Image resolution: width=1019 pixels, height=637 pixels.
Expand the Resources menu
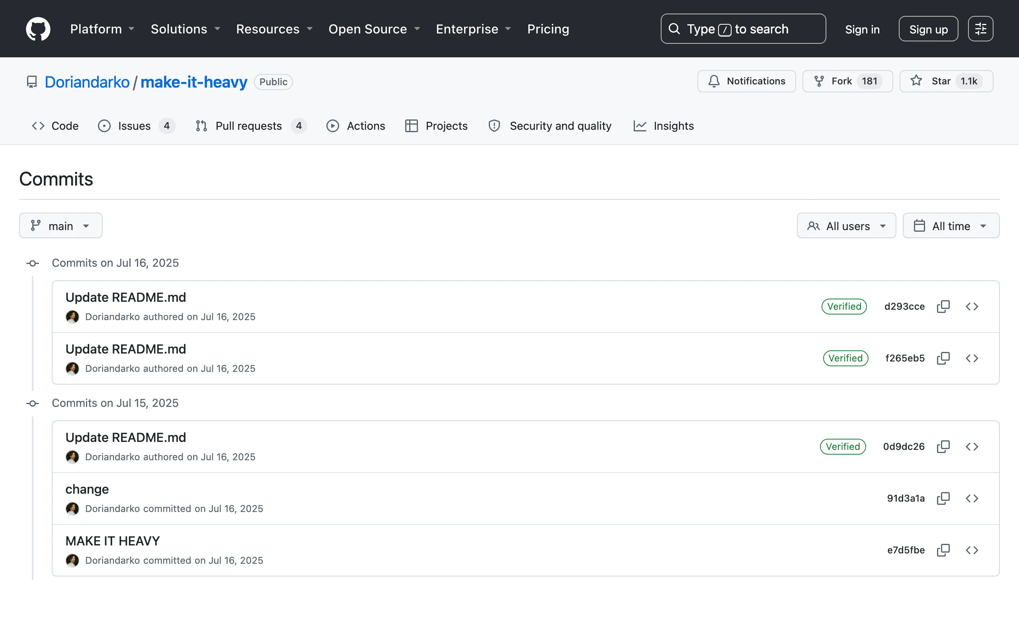tap(274, 29)
